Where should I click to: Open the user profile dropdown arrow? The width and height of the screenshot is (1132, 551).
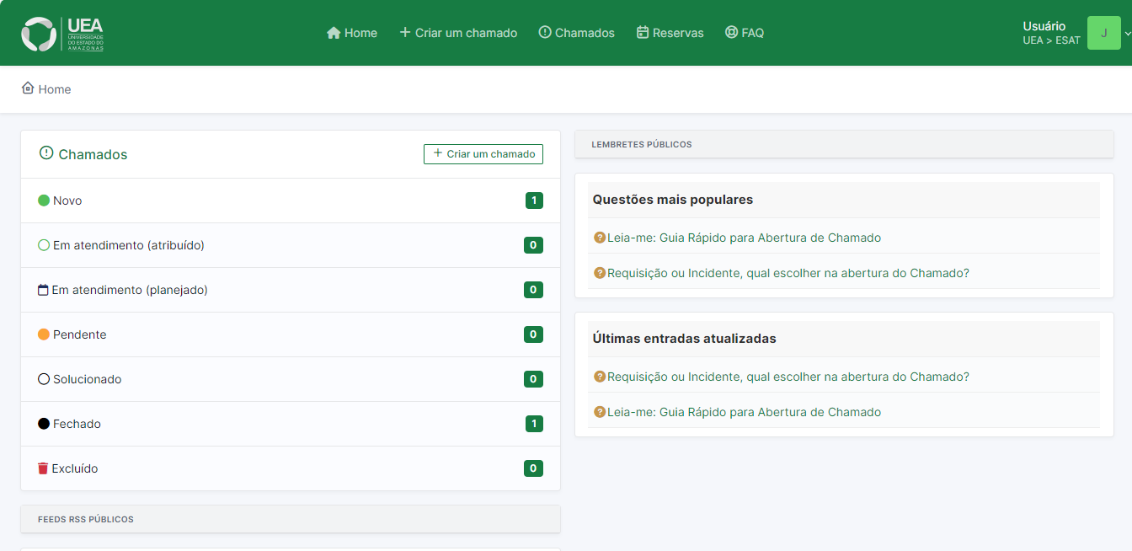[x=1128, y=34]
